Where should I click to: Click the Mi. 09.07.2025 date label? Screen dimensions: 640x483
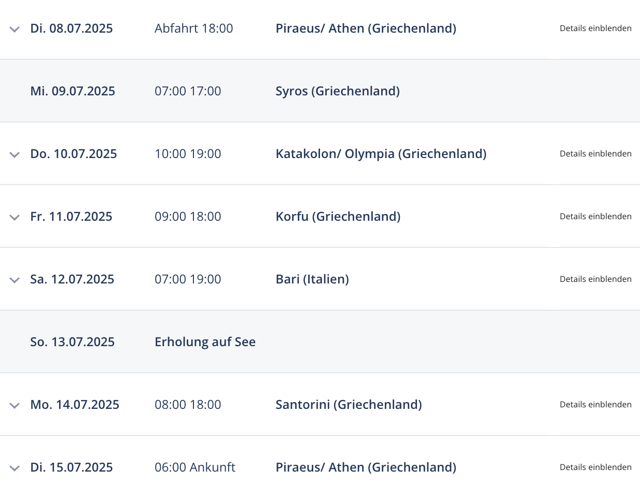click(73, 91)
